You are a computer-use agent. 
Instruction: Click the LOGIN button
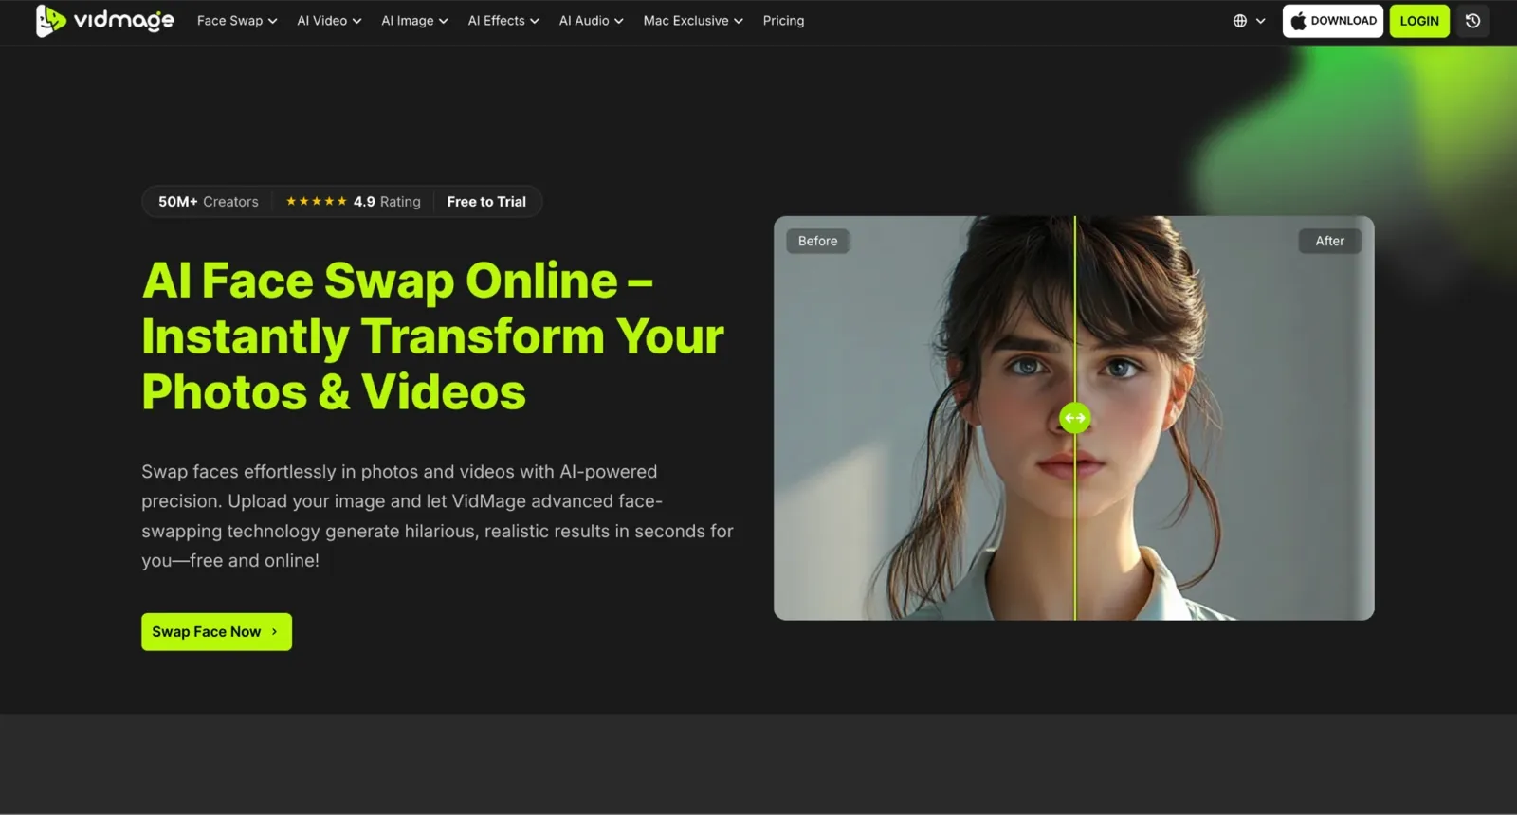(x=1419, y=21)
